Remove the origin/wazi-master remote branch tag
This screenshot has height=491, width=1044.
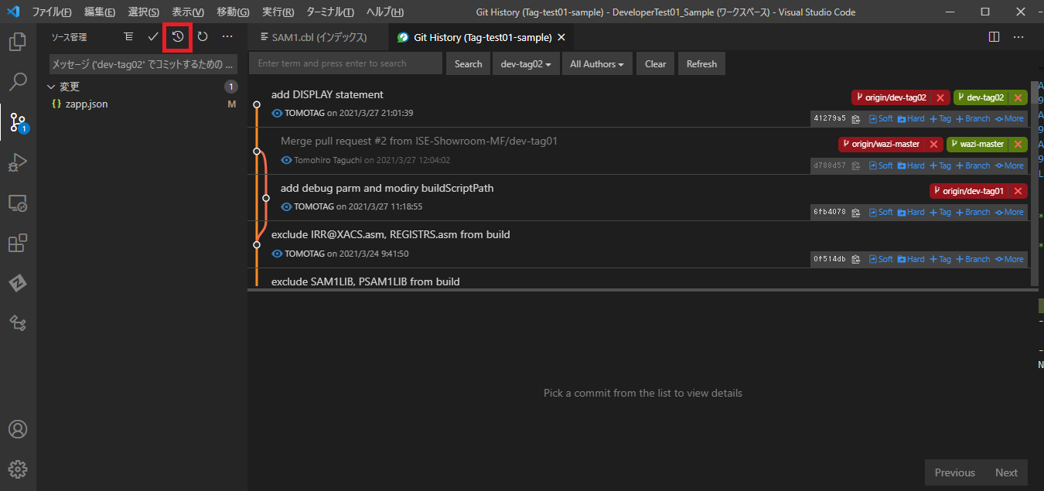click(x=933, y=144)
